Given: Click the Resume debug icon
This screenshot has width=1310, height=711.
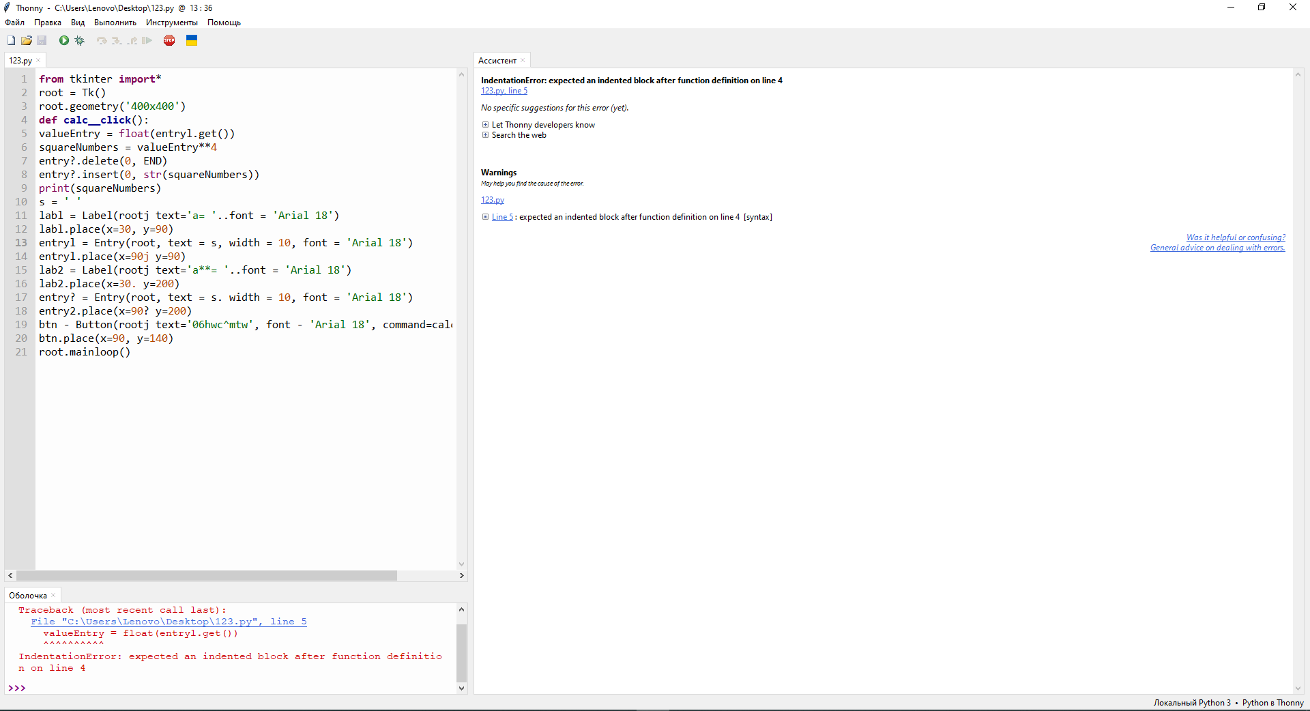Looking at the screenshot, I should [x=147, y=41].
